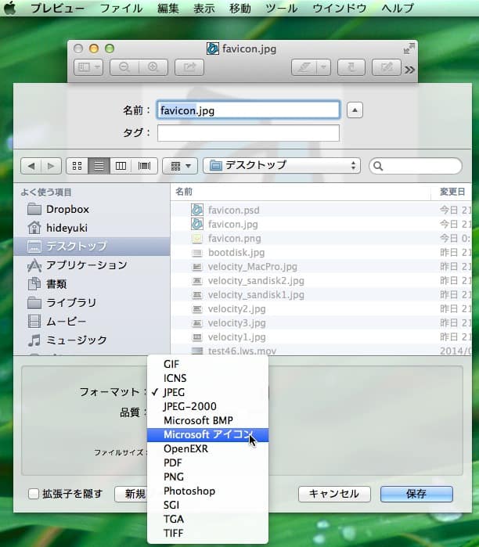The height and width of the screenshot is (547, 479).
Task: Click the rotate icon in toolbar
Action: 351,68
